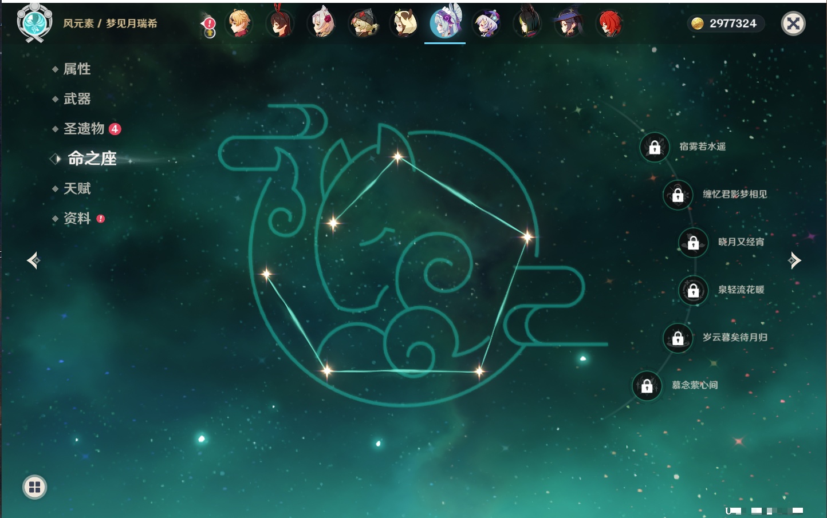The image size is (827, 518).
Task: Select the avatar with cream hood and brown ears
Action: (404, 23)
